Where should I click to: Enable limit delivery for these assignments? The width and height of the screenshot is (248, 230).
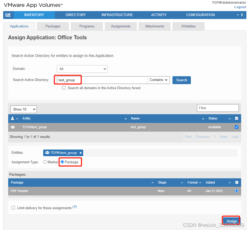click(13, 208)
